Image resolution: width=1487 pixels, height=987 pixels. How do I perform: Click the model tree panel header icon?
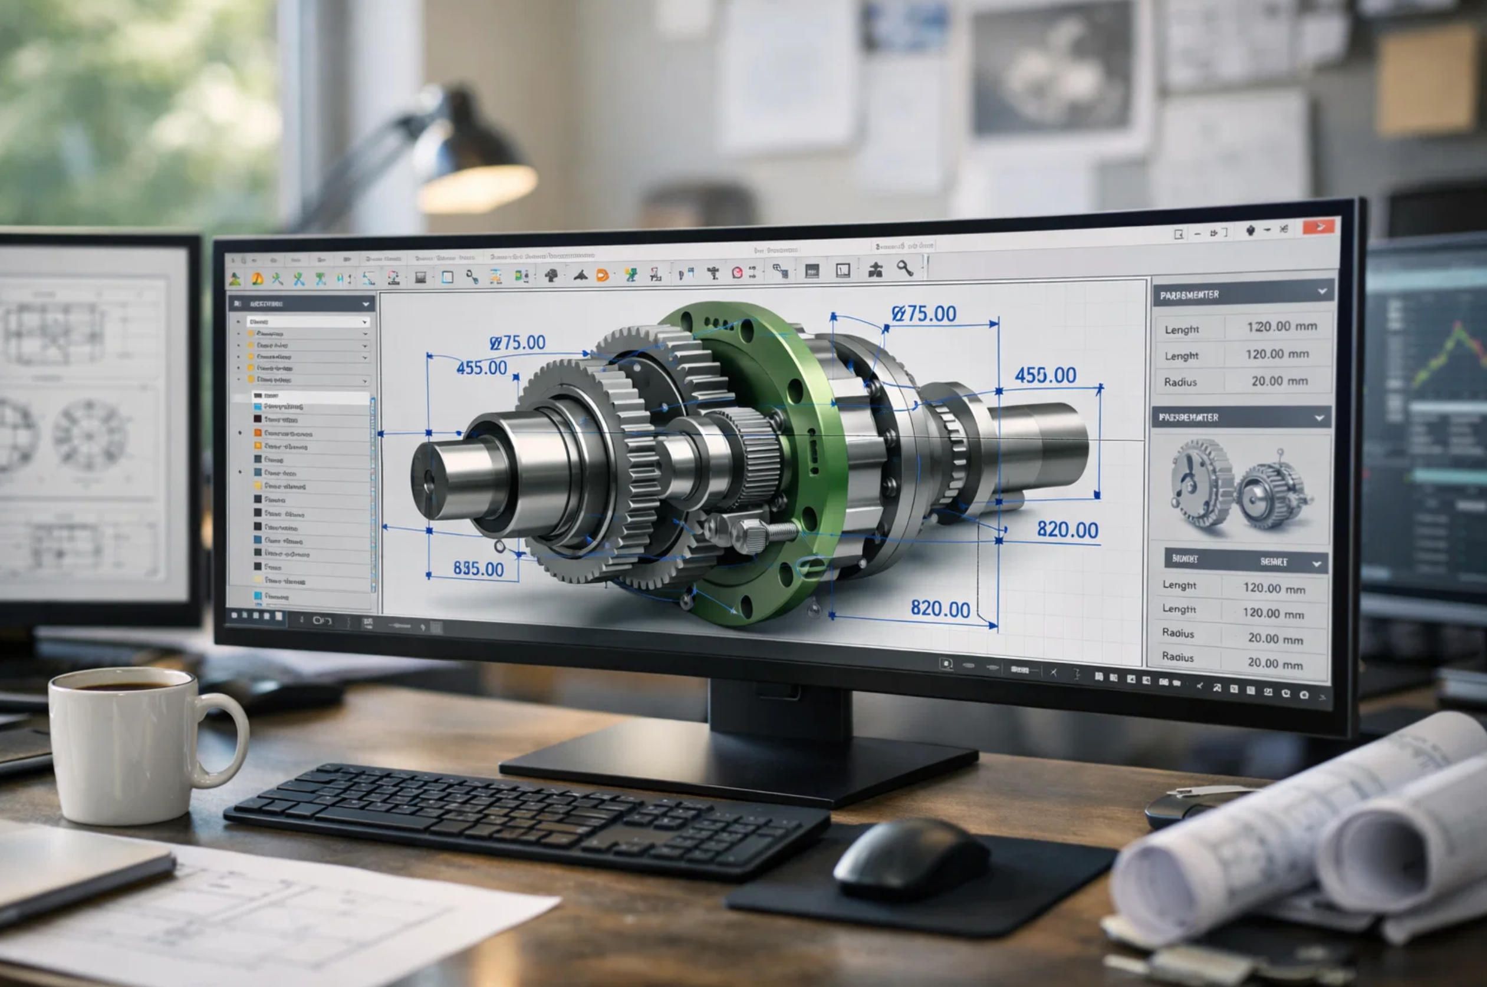click(238, 304)
